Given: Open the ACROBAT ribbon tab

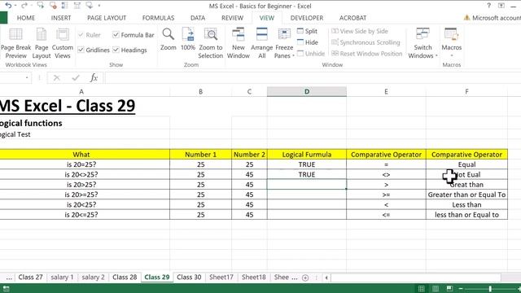Looking at the screenshot, I should coord(352,18).
